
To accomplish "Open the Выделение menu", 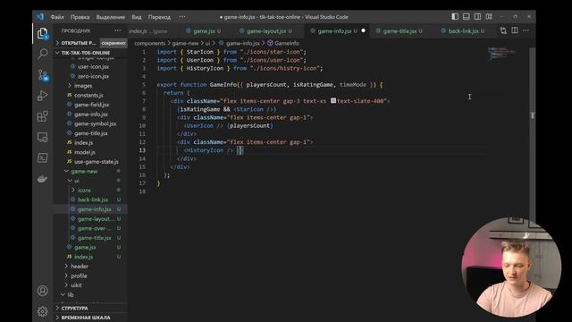I will 111,17.
